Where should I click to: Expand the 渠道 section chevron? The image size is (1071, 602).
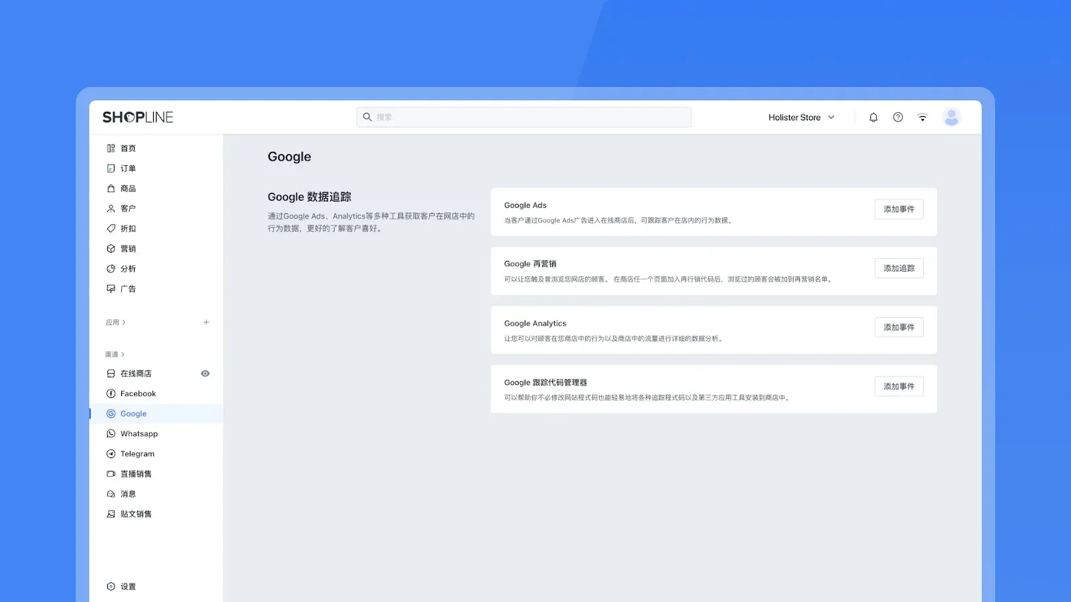(122, 355)
